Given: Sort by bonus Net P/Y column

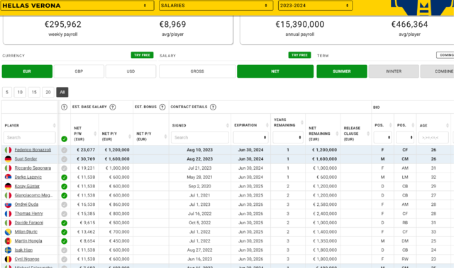Looking at the screenshot, I should click(x=165, y=136).
